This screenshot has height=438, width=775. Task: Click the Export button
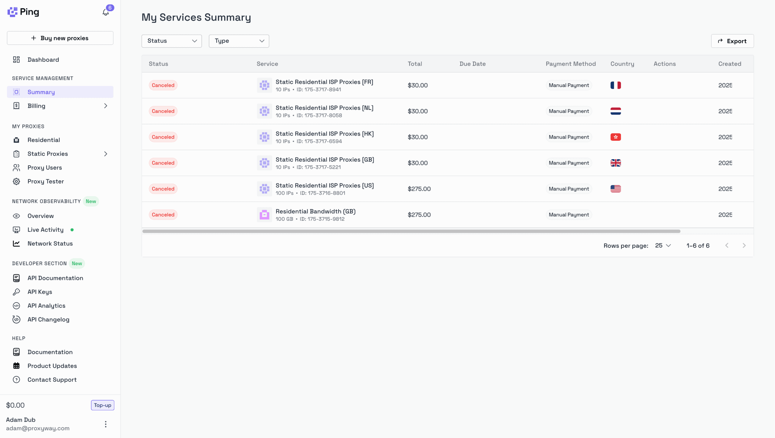point(732,41)
